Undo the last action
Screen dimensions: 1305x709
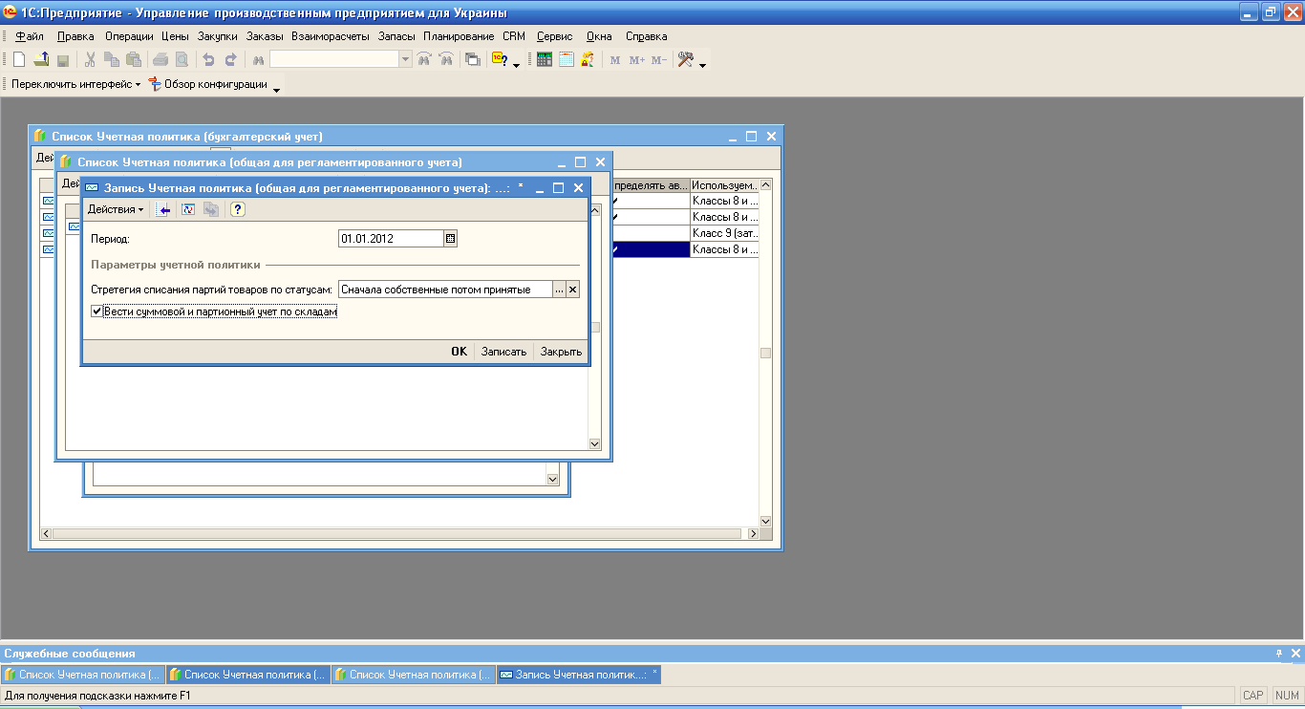click(208, 59)
